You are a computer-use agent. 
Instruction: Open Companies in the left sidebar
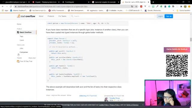coord(24,52)
